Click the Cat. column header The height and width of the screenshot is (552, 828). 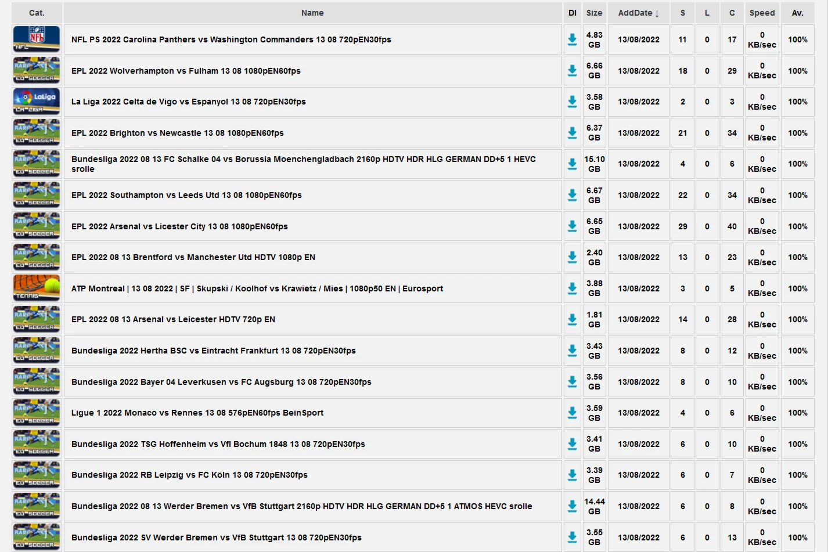(37, 13)
